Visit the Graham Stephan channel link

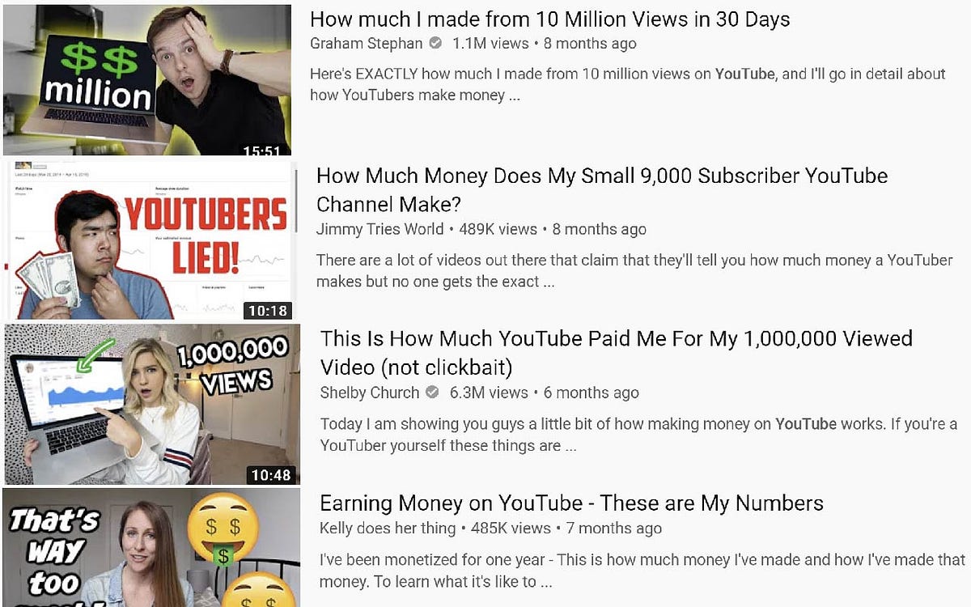(367, 44)
